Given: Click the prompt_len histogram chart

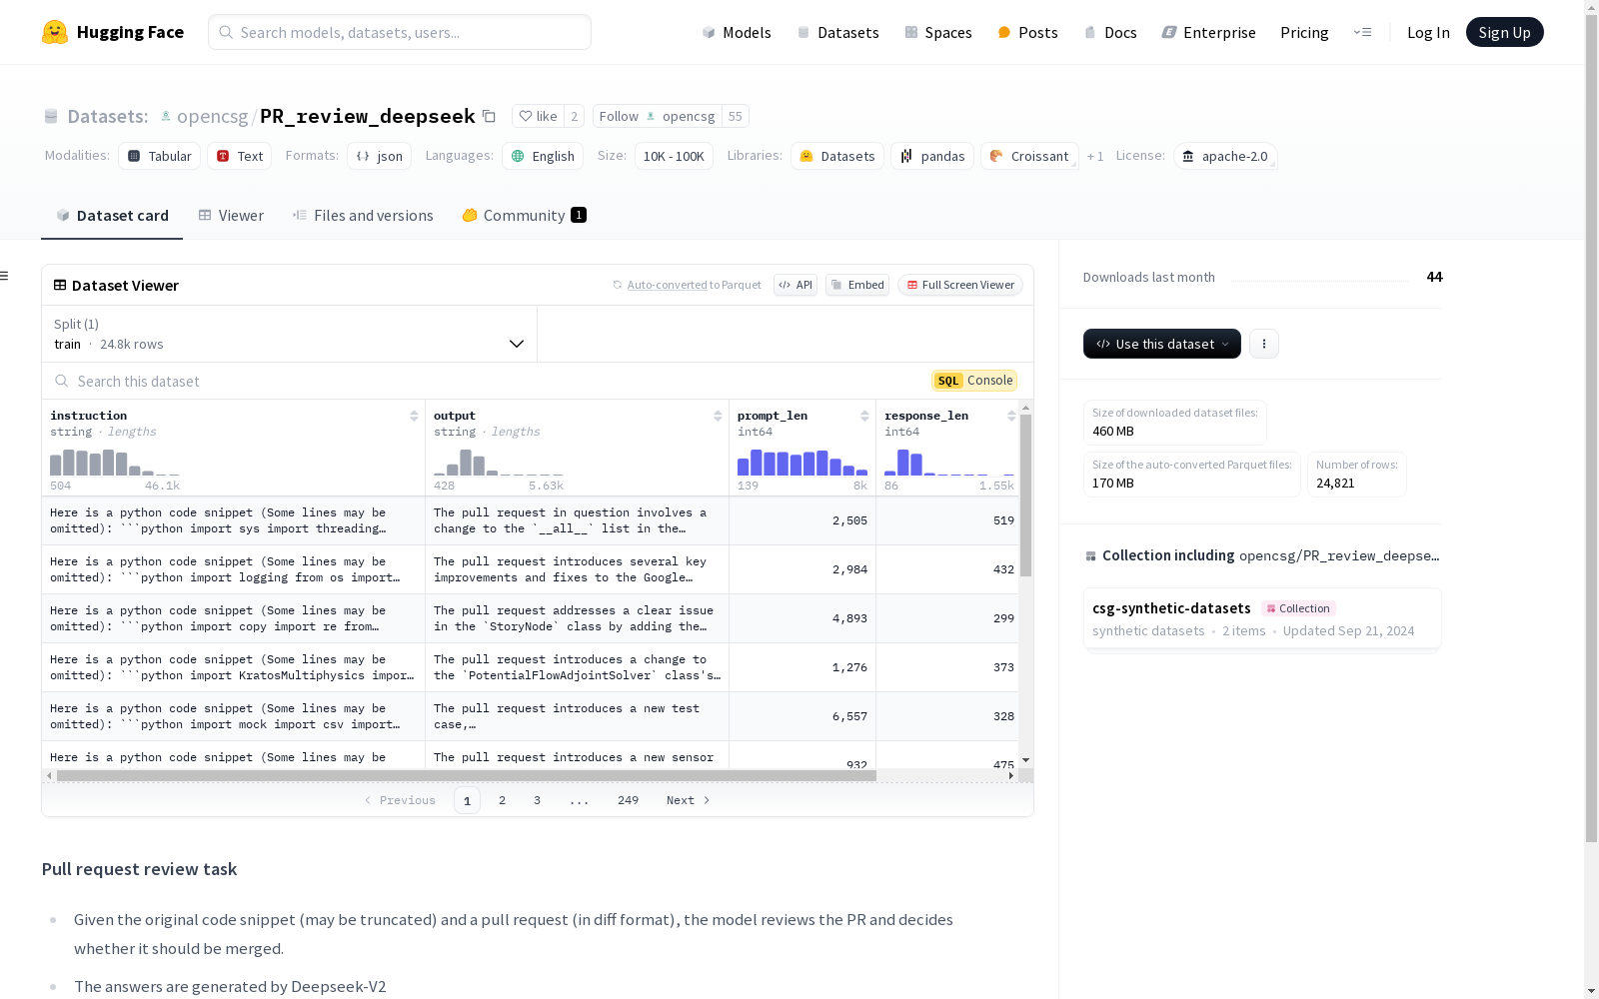Looking at the screenshot, I should click(802, 463).
